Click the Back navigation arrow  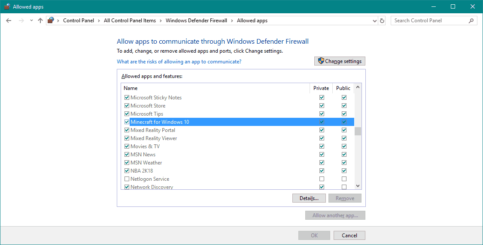9,21
